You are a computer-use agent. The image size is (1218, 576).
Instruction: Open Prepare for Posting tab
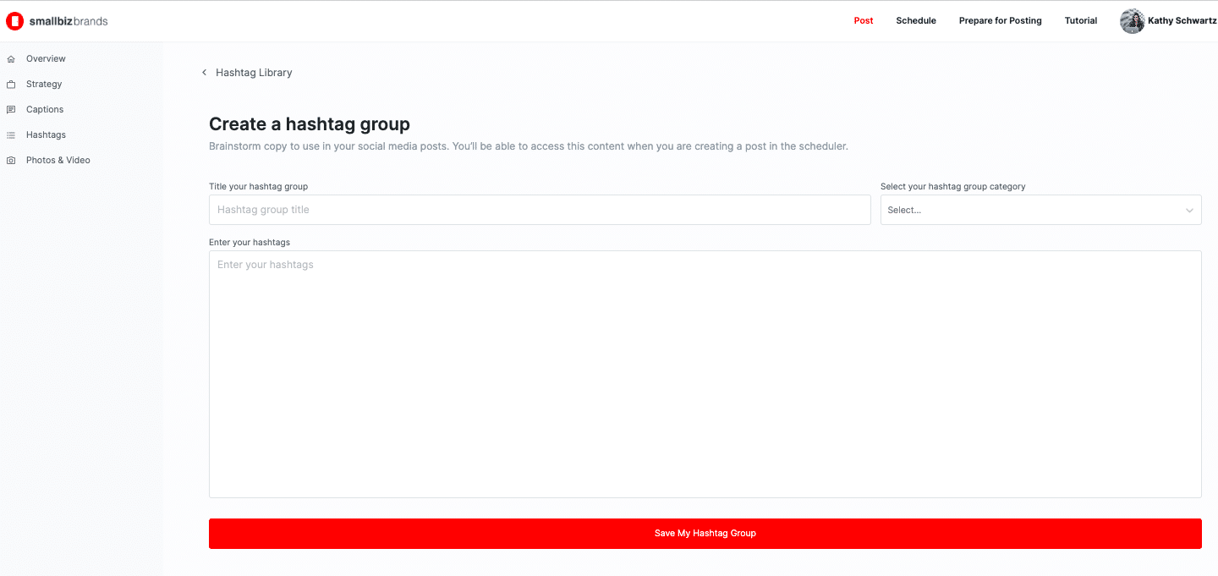pos(1001,20)
